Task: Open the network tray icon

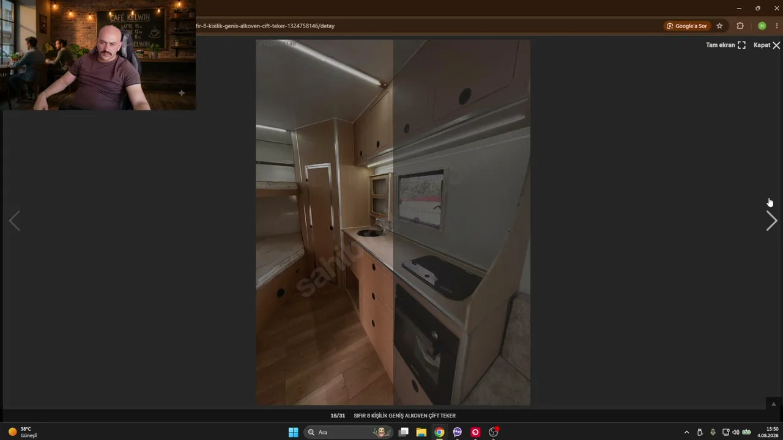Action: (725, 432)
